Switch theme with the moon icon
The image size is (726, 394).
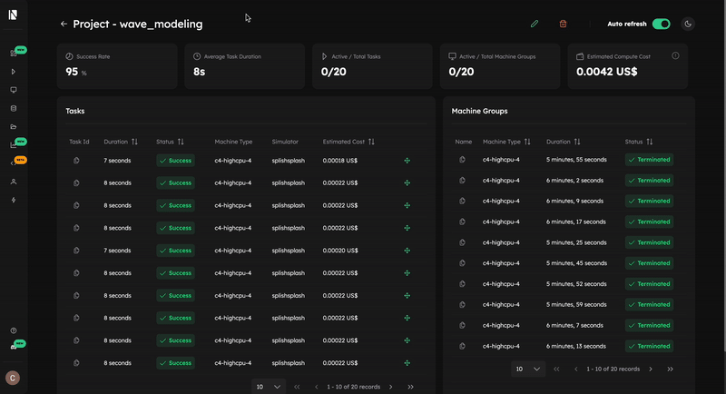coord(688,24)
